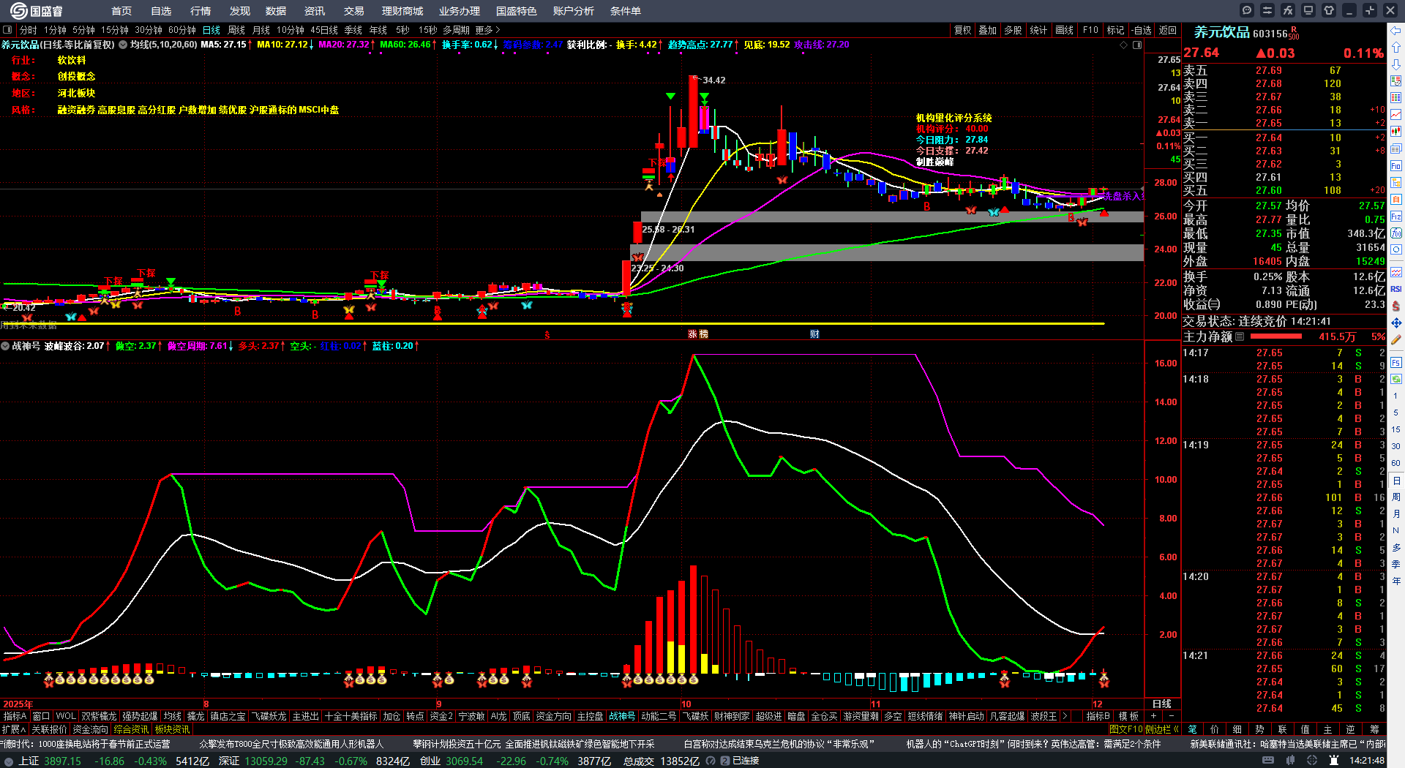Click the keyboard icon in status bar
The image size is (1405, 768).
tap(1268, 761)
